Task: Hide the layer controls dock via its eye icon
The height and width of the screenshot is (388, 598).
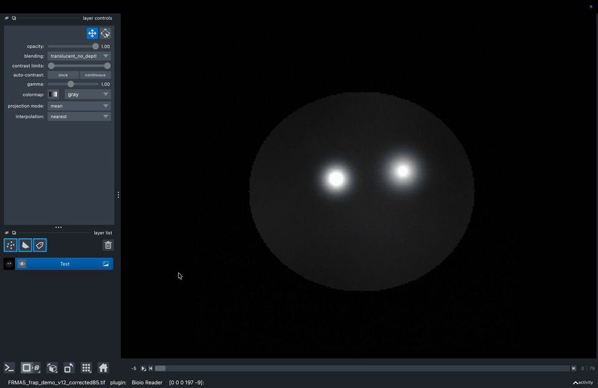Action: click(6, 18)
